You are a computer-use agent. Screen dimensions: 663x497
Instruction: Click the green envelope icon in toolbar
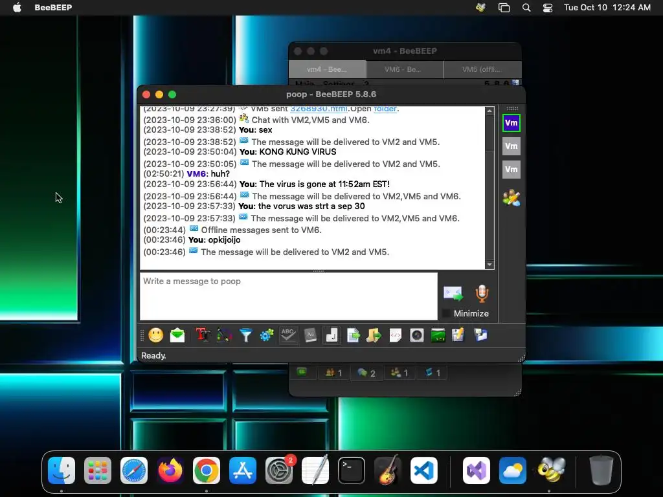tap(177, 336)
